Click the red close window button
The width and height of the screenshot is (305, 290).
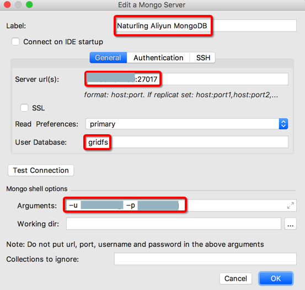click(7, 4)
